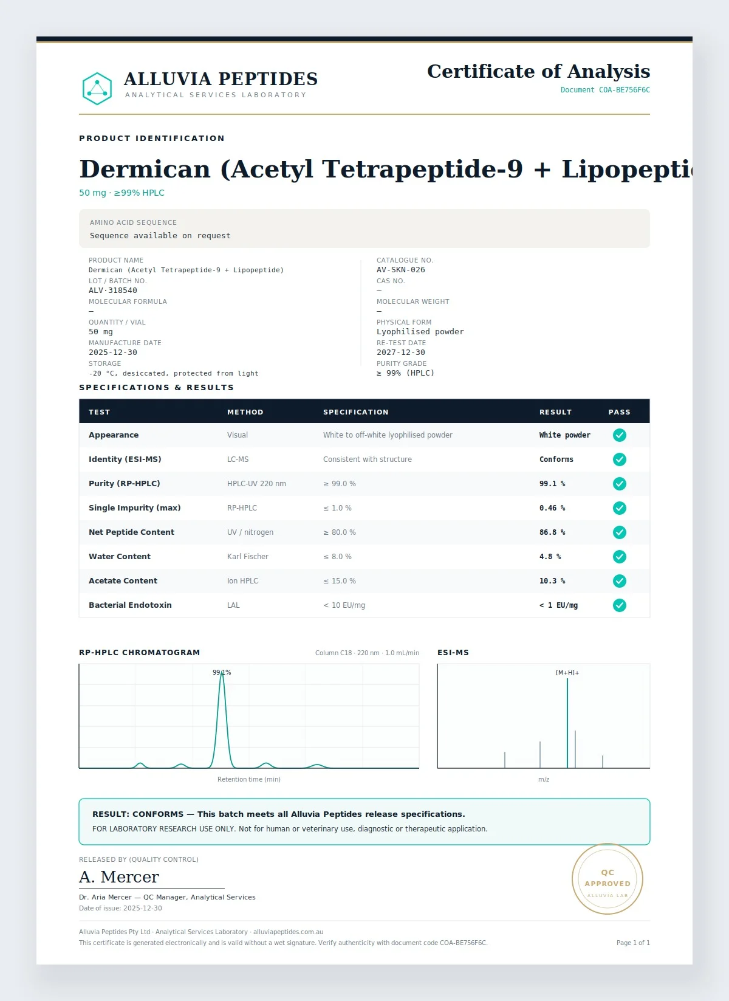Click 'Dr. Aria Mercer — QC Manager' line
Viewport: 729px width, 1001px height.
pyautogui.click(x=167, y=897)
